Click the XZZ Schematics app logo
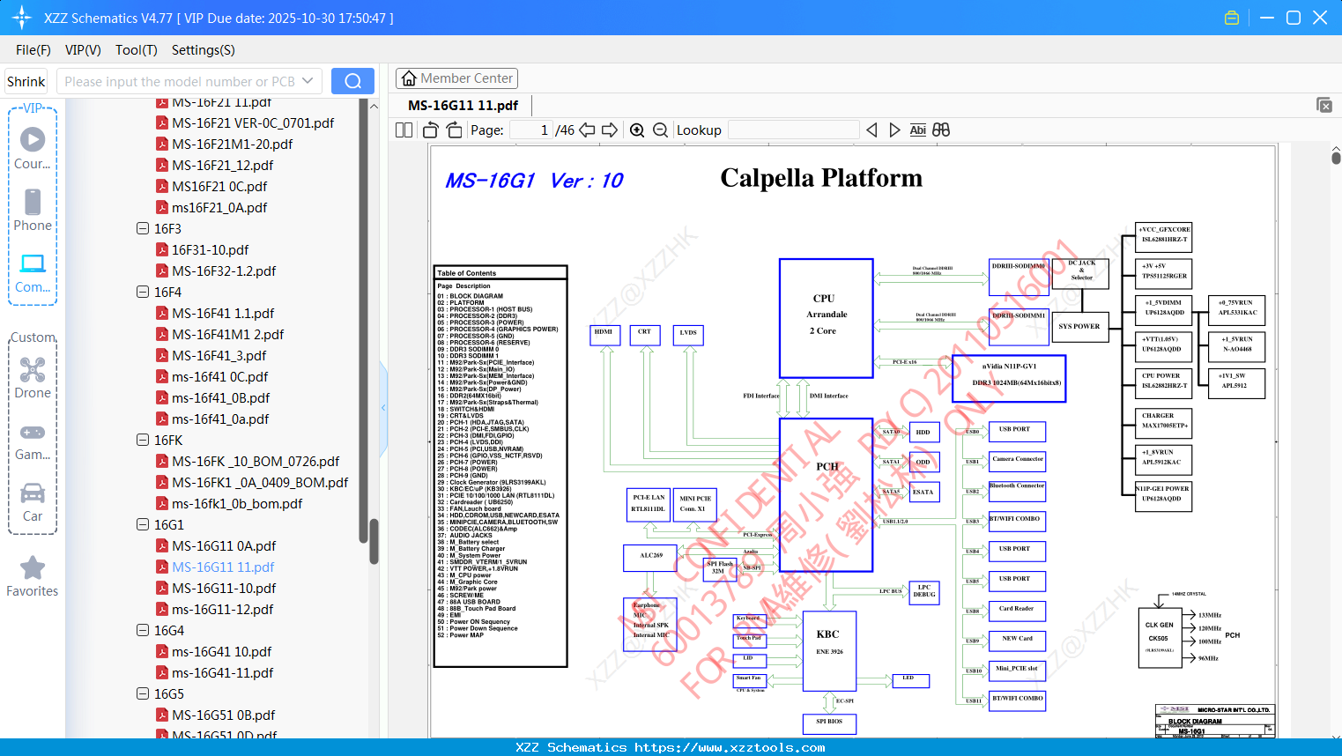Screen dimensions: 1342x756 point(21,18)
